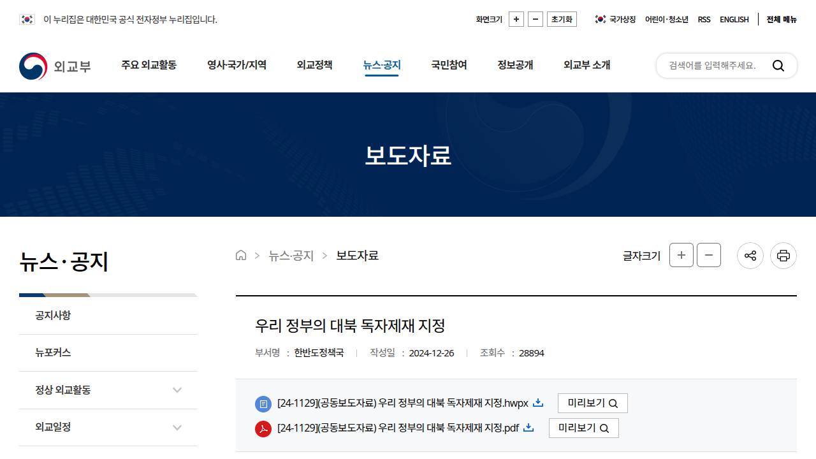The width and height of the screenshot is (816, 459).
Task: Click the 화면크기 label
Action: coord(489,19)
